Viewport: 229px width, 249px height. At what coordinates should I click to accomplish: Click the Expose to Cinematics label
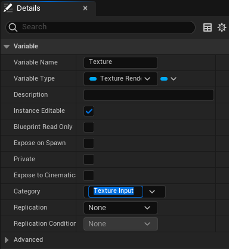click(45, 175)
